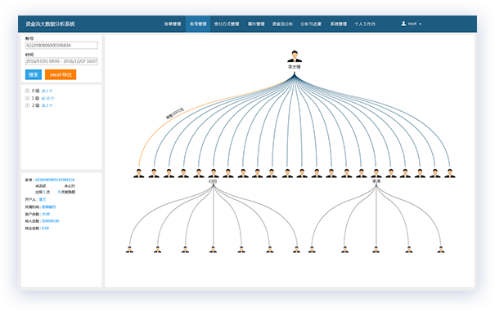Click bottom-right person node in lowest row
495x311 pixels.
point(441,250)
